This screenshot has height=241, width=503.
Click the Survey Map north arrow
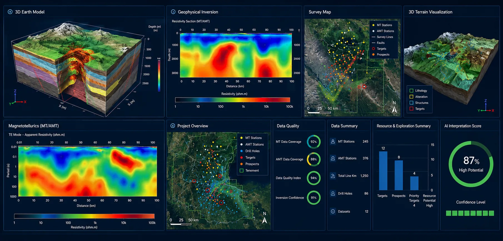[394, 107]
